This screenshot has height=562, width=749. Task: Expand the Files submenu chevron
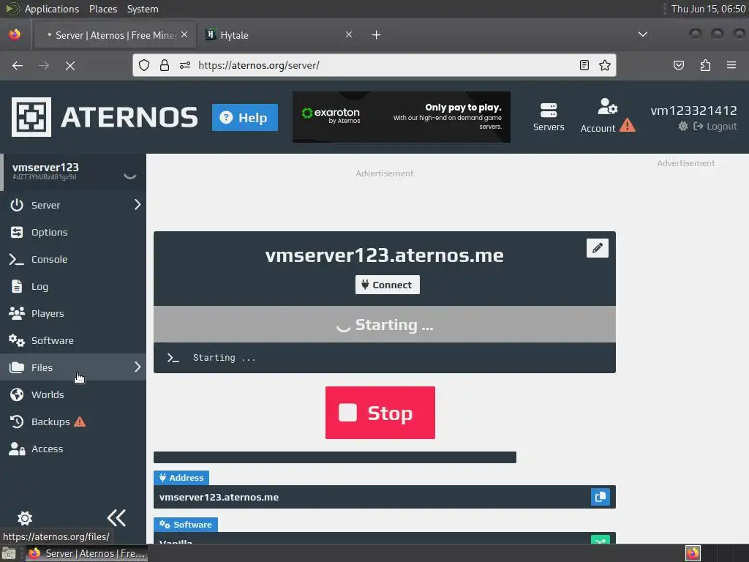(x=138, y=367)
